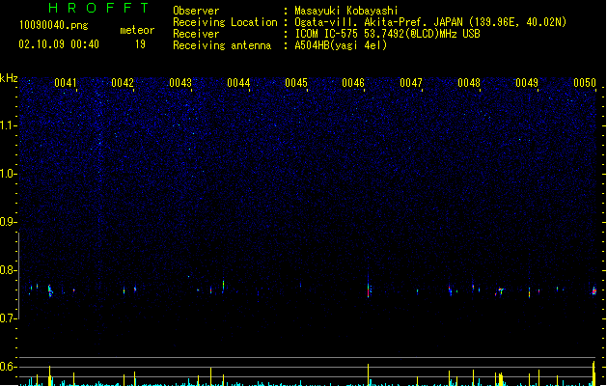Click the 0.8 kHz axis label

[x=9, y=270]
